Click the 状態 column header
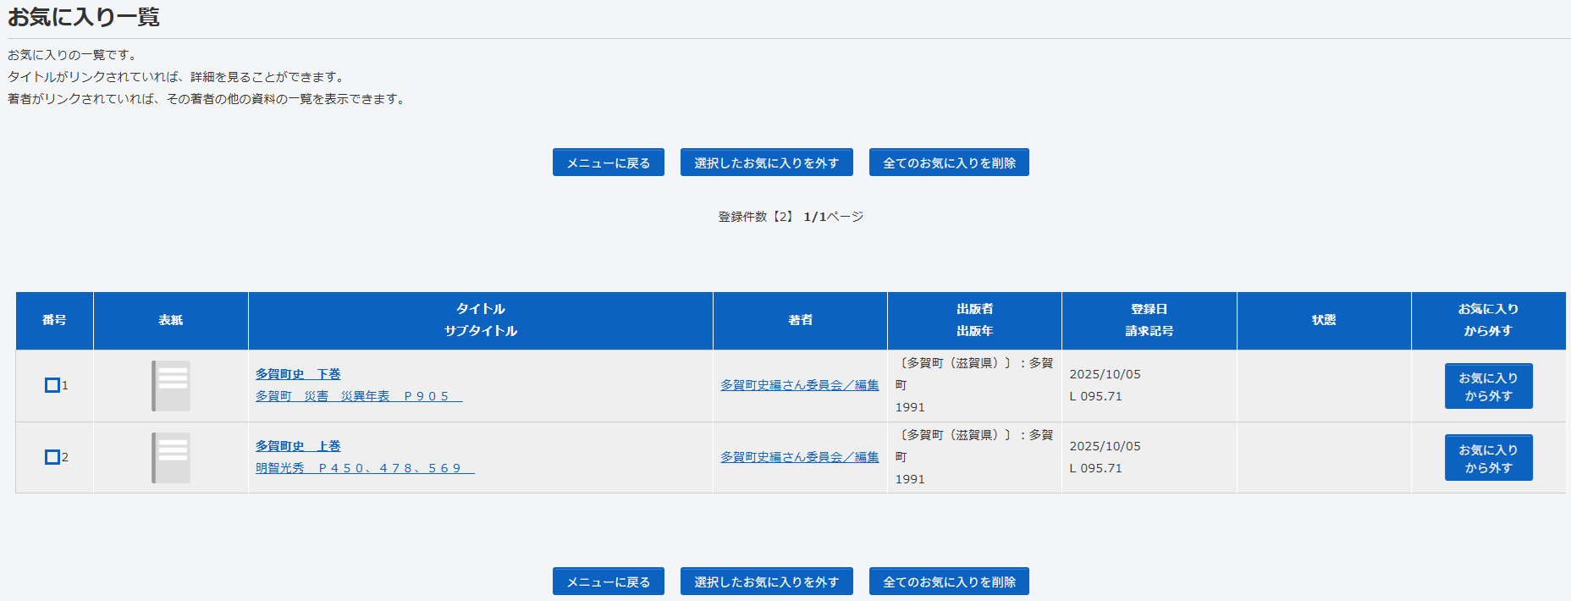This screenshot has height=601, width=1571. 1324,321
